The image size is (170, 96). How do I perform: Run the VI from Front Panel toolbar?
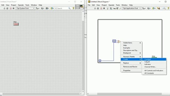point(4,8)
